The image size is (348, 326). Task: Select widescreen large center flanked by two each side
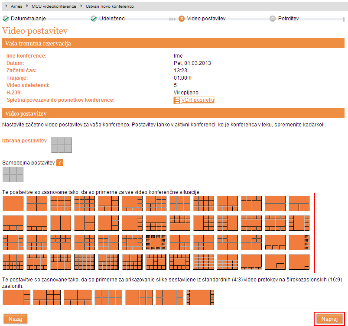coord(169,297)
